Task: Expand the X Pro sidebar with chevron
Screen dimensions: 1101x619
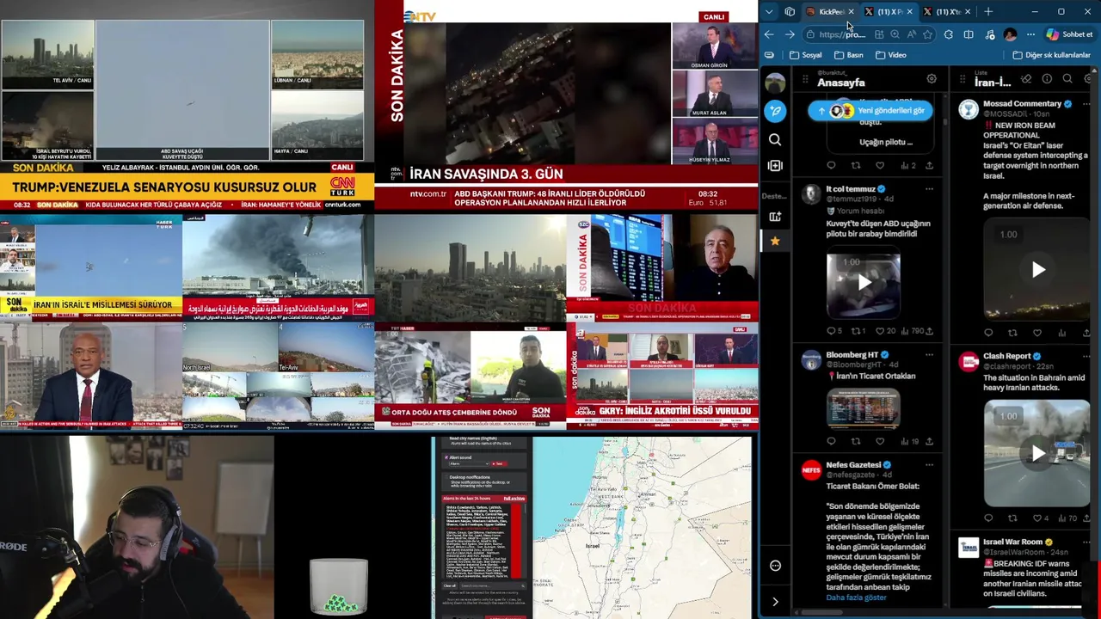Action: (775, 602)
